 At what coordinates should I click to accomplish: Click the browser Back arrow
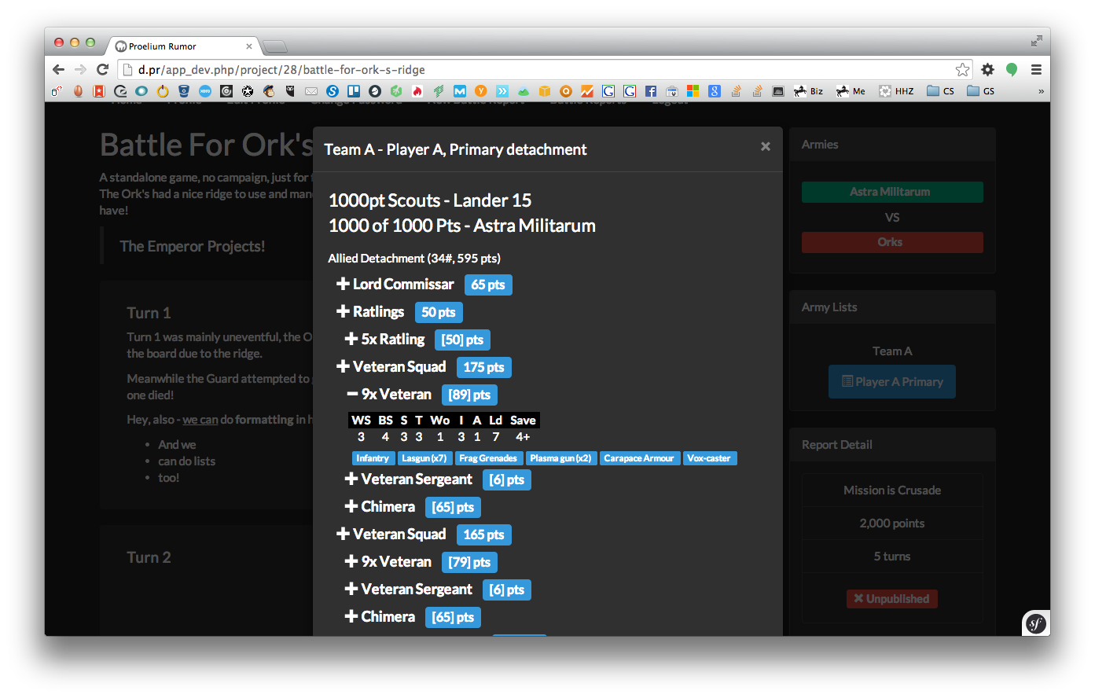(59, 70)
